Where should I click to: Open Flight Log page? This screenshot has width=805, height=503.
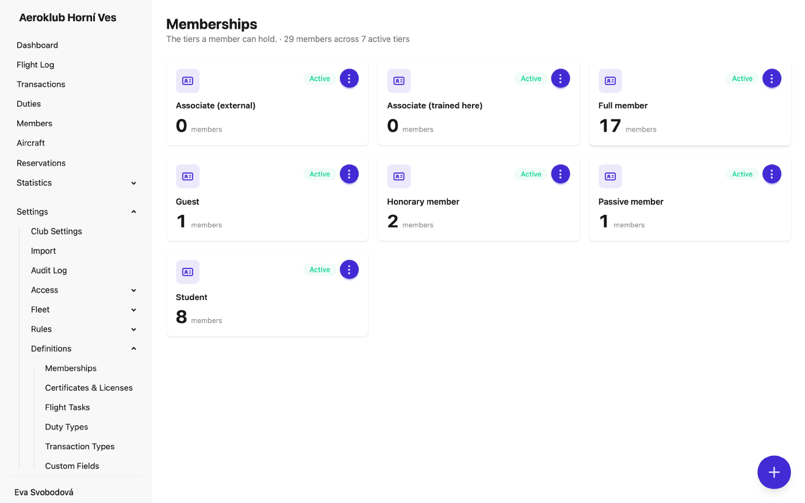36,64
